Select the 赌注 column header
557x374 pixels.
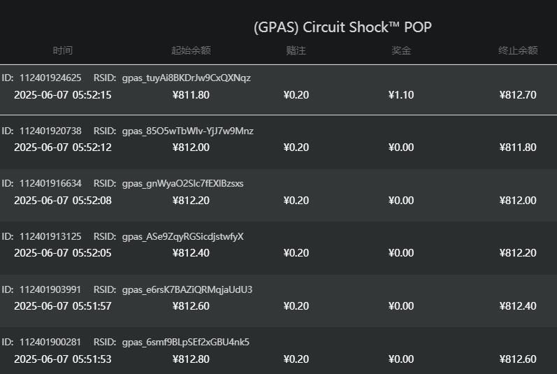[x=296, y=50]
